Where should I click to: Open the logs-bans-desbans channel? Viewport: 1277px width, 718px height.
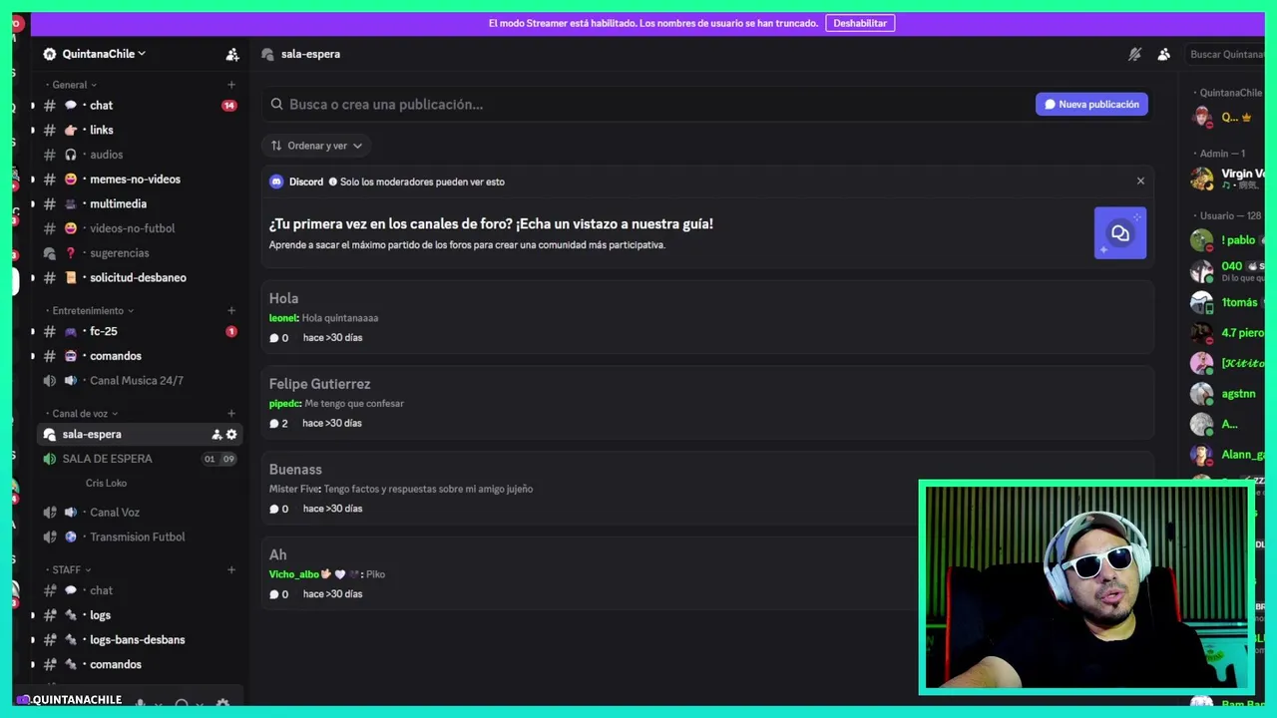click(140, 639)
